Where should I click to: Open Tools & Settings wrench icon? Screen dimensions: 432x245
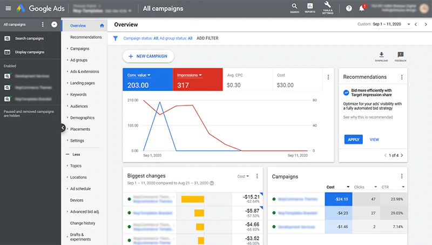(x=328, y=7)
